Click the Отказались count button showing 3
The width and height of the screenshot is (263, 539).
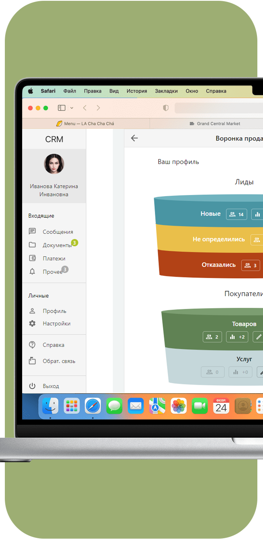[x=250, y=265]
